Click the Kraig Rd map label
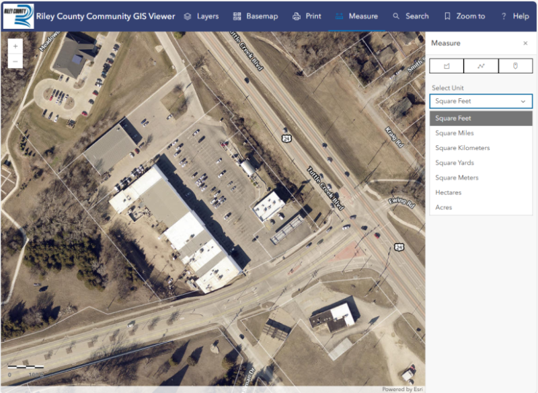538x393 pixels. click(394, 137)
